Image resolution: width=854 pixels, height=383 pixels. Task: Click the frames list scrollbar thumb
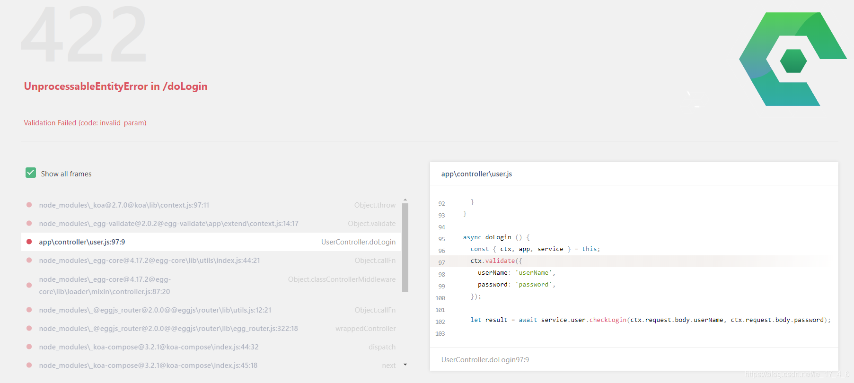[x=405, y=247]
